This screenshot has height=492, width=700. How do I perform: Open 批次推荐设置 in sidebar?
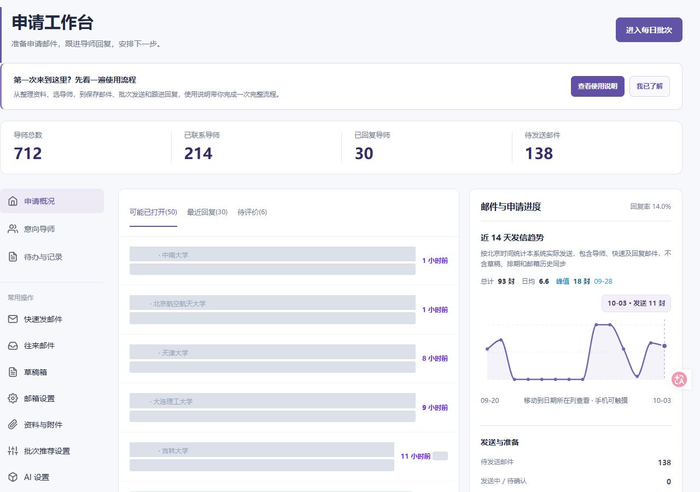pos(52,451)
